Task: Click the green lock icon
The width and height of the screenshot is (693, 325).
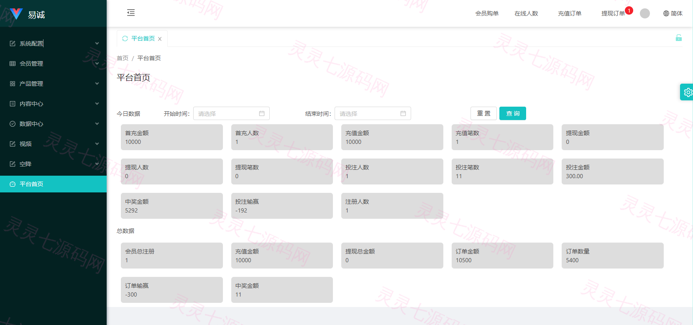Action: tap(678, 38)
